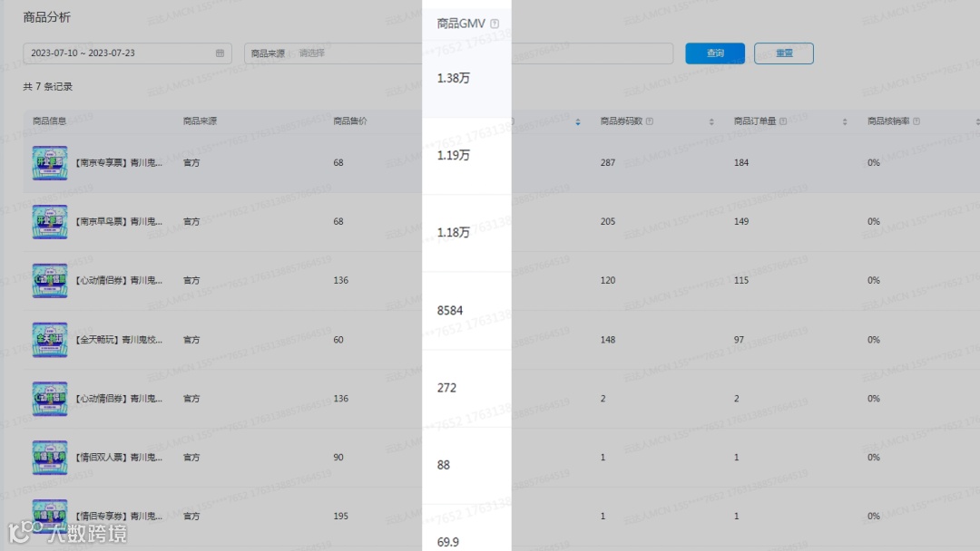Viewport: 980px width, 551px height.
Task: Click the 商品售价 column header
Action: click(x=350, y=121)
